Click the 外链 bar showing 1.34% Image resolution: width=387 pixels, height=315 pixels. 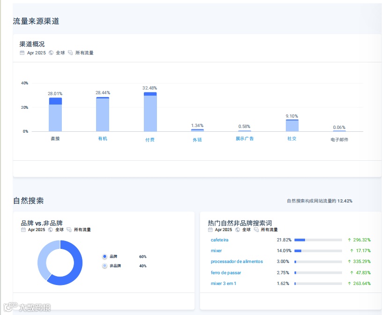197,130
